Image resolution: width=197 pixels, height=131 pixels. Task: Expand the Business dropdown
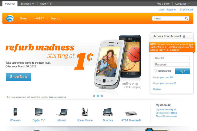point(27,4)
